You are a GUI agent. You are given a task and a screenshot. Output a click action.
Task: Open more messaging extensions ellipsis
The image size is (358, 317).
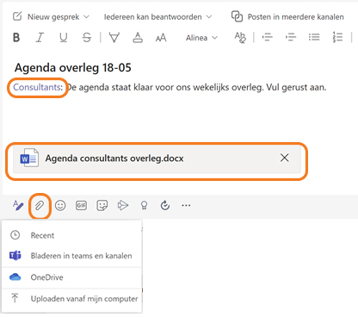[186, 205]
